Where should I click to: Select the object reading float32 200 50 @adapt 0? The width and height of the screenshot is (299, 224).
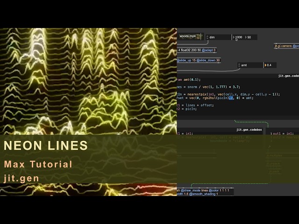click(x=196, y=50)
